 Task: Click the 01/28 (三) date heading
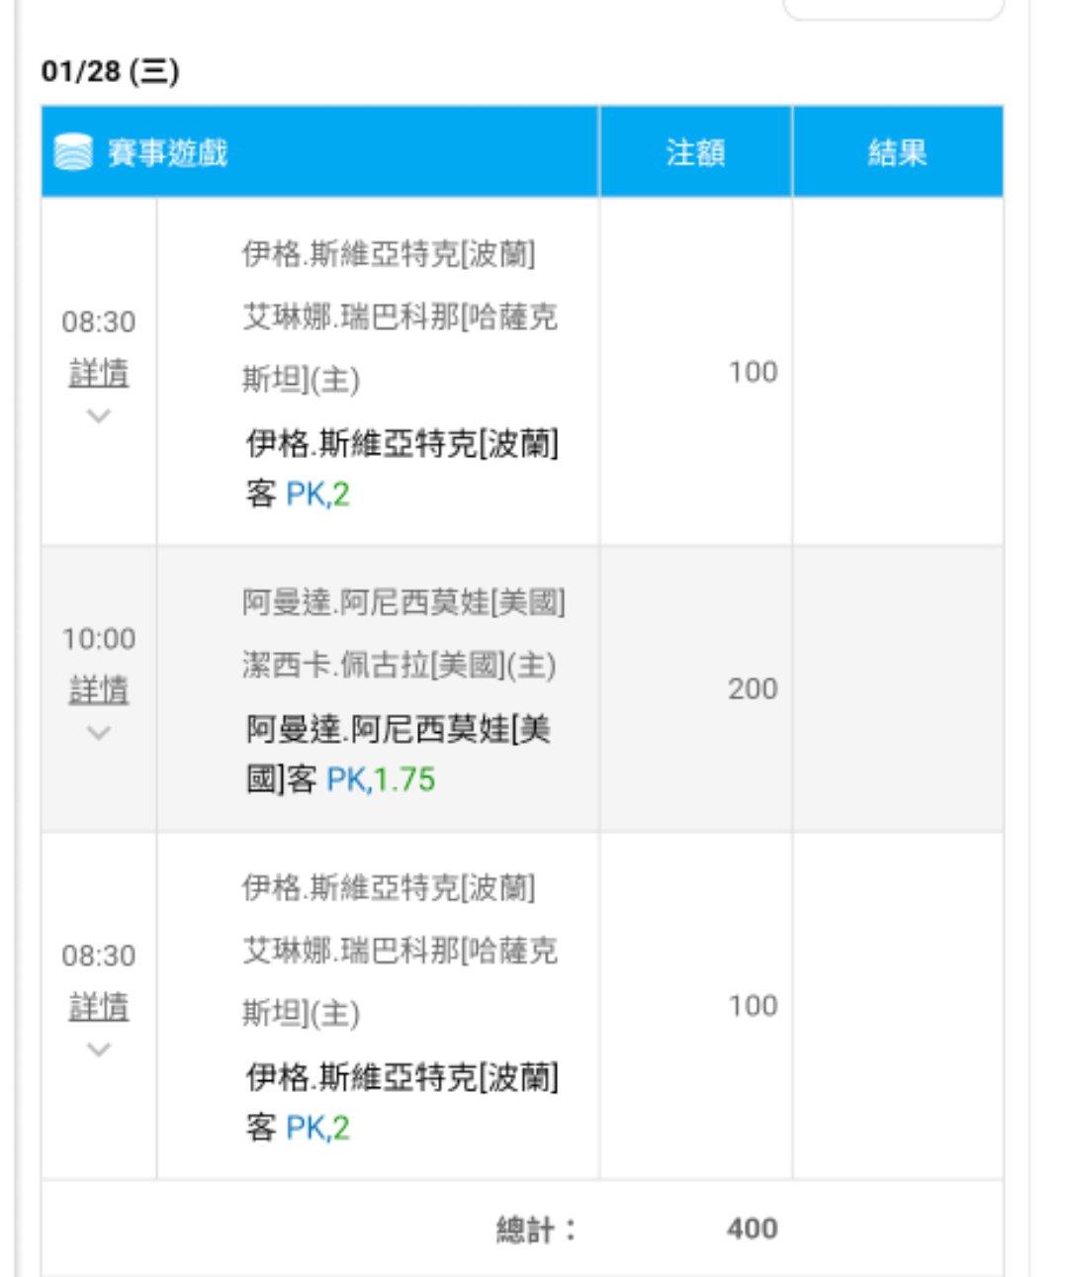coord(111,71)
